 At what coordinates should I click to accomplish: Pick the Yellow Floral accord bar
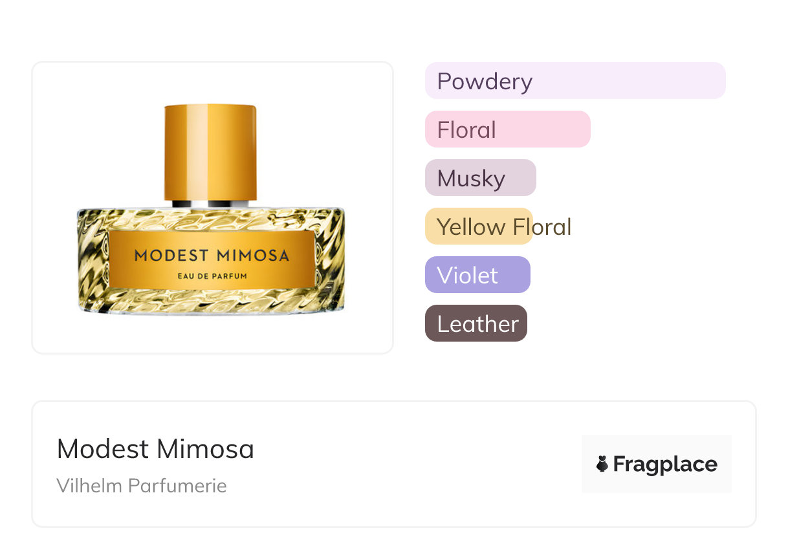(479, 226)
